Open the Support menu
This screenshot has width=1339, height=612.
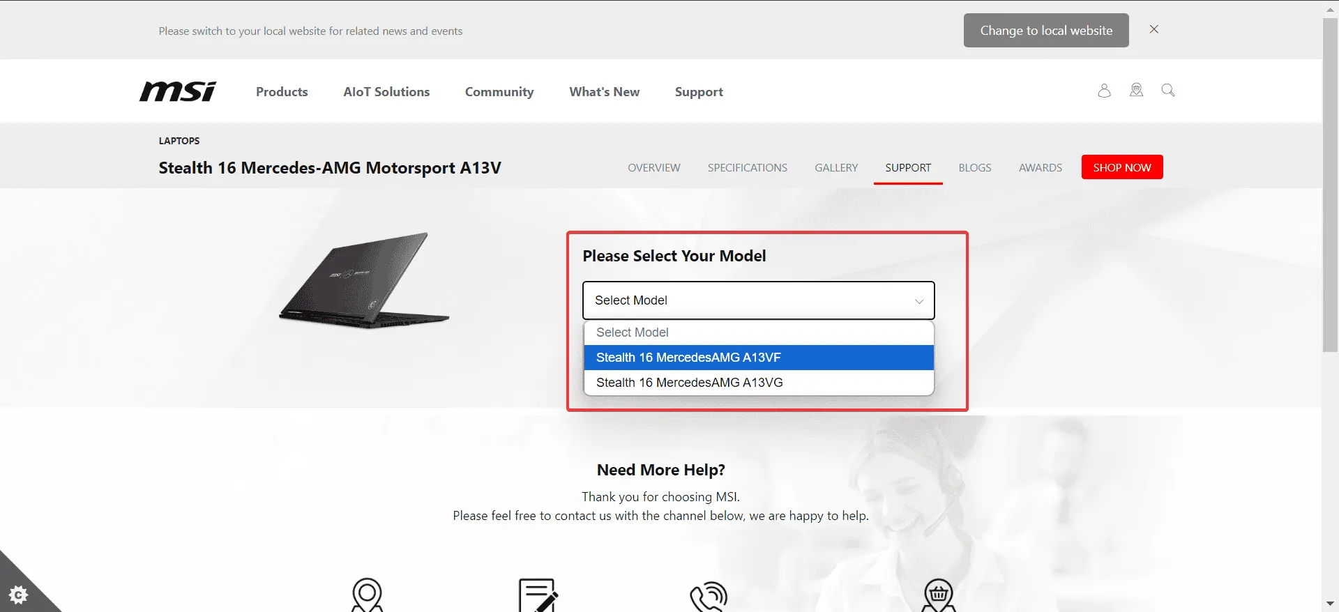[699, 92]
